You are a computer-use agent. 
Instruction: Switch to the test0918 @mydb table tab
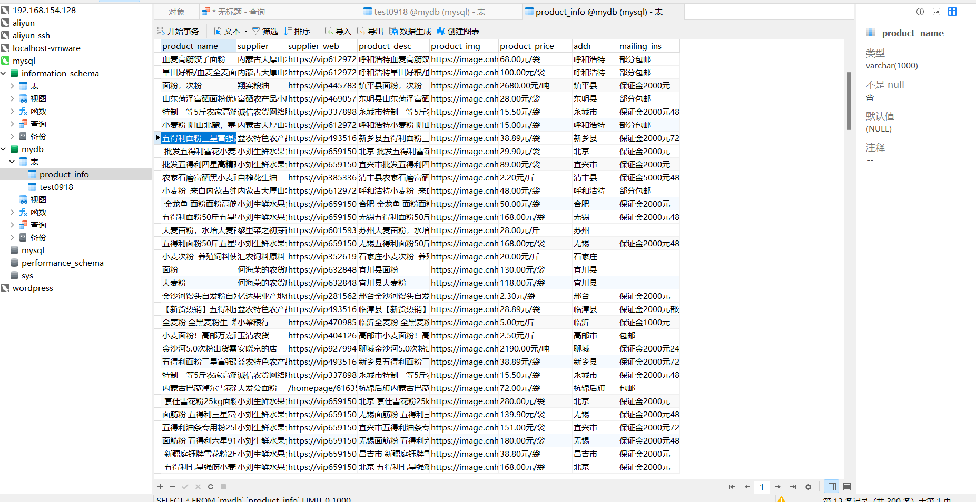(x=441, y=12)
